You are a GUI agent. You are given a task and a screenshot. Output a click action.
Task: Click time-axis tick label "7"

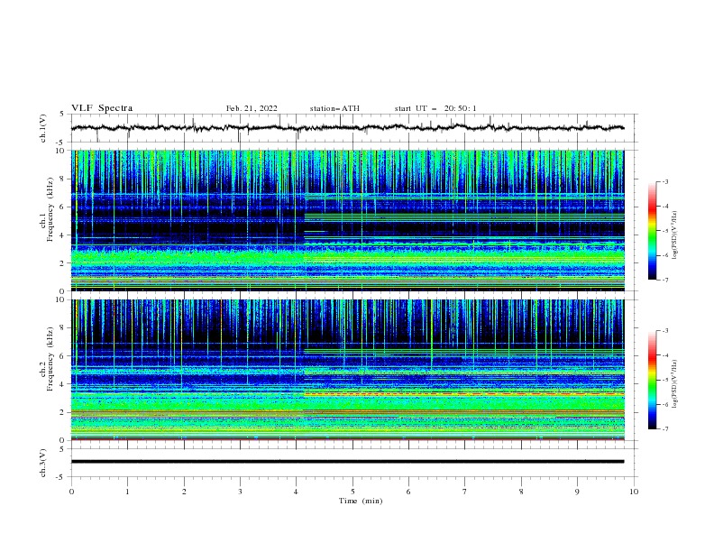pyautogui.click(x=465, y=492)
